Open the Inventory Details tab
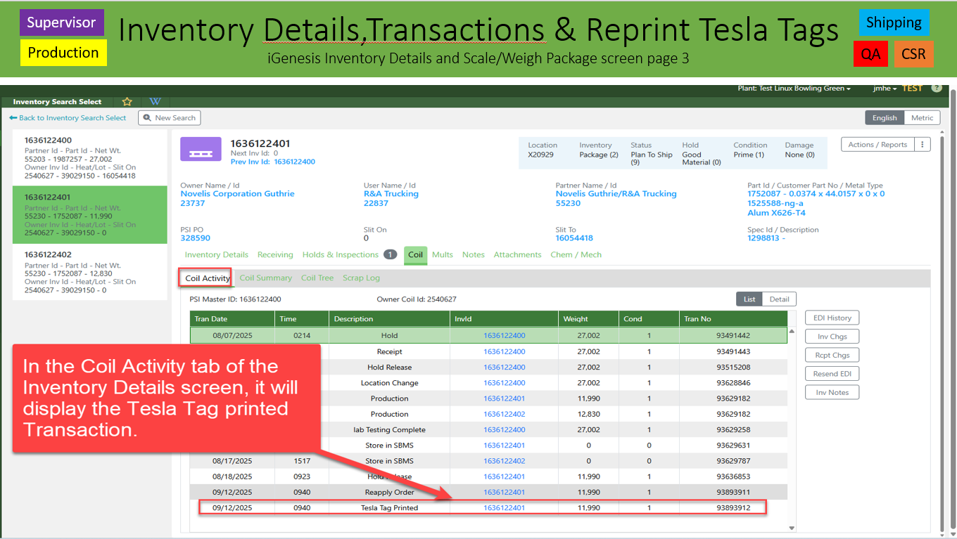The image size is (957, 539). [x=216, y=254]
